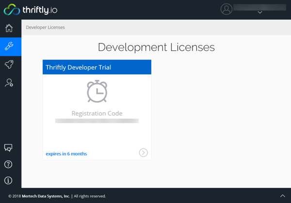Screen dimensions: 291x203
Task: Select the blurred registration code field
Action: pos(97,121)
